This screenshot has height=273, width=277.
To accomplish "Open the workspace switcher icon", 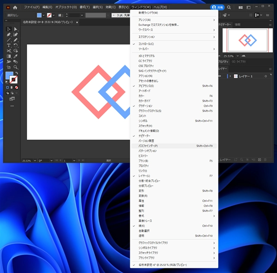I will pos(248,7).
